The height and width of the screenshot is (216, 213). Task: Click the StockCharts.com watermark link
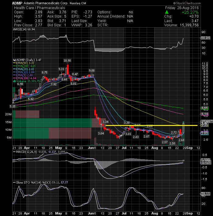point(187,3)
